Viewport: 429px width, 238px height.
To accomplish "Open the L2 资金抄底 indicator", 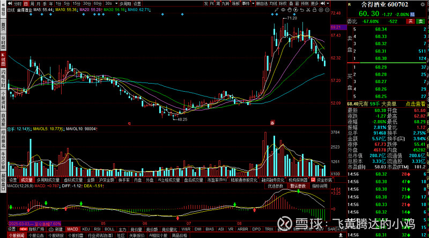I will 322,180.
